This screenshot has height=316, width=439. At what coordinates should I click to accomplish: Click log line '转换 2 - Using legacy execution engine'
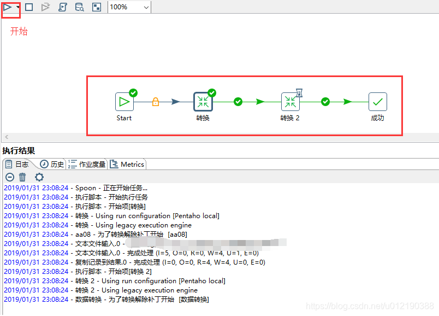[x=101, y=290]
